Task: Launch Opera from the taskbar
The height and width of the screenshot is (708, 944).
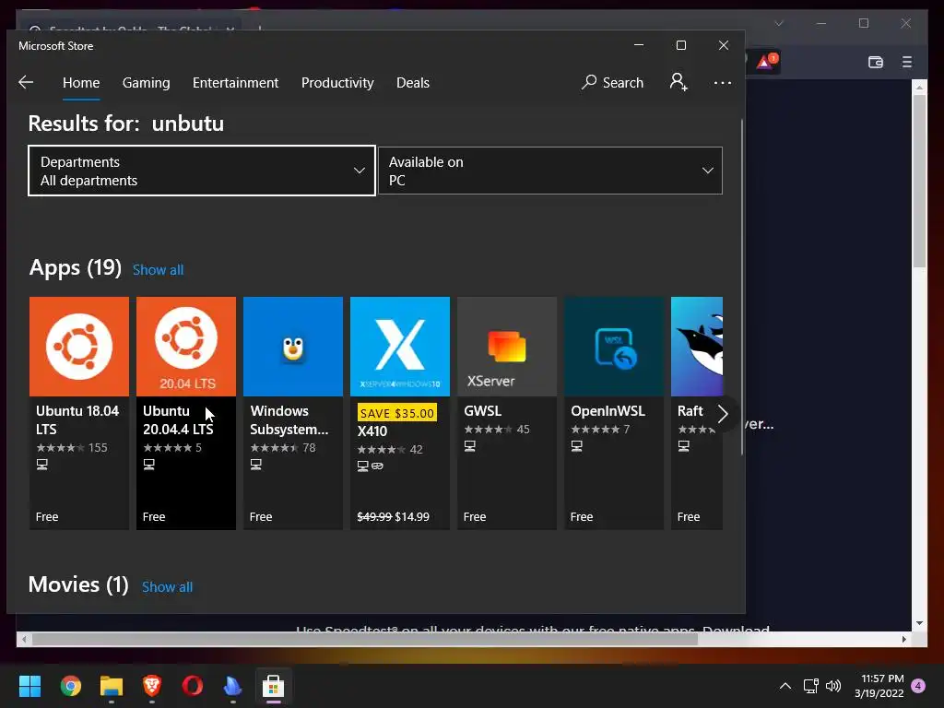Action: (193, 686)
